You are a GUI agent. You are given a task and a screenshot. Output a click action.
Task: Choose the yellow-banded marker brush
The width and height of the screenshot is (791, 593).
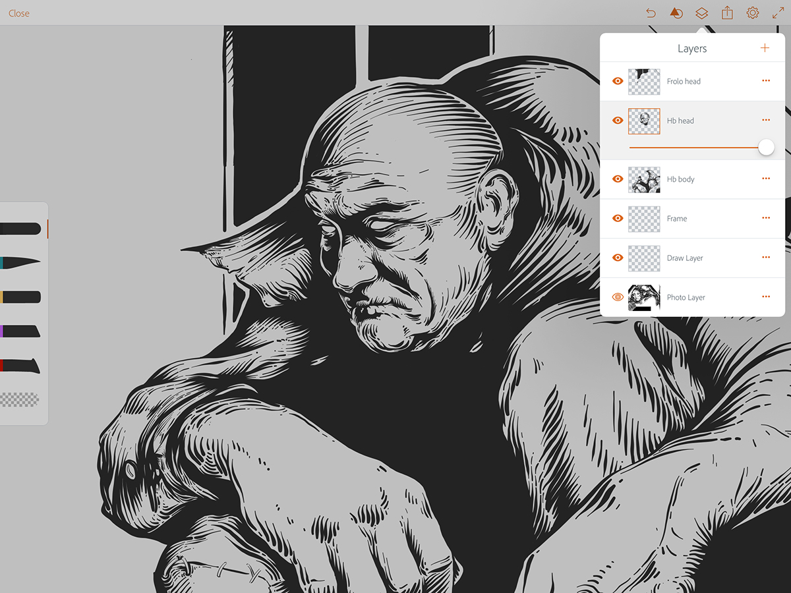point(20,296)
